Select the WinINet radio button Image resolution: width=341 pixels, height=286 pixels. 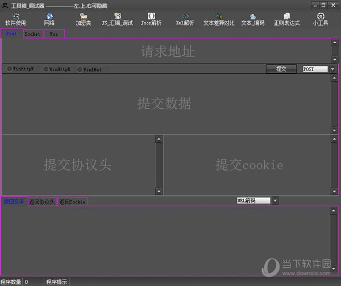coord(80,69)
